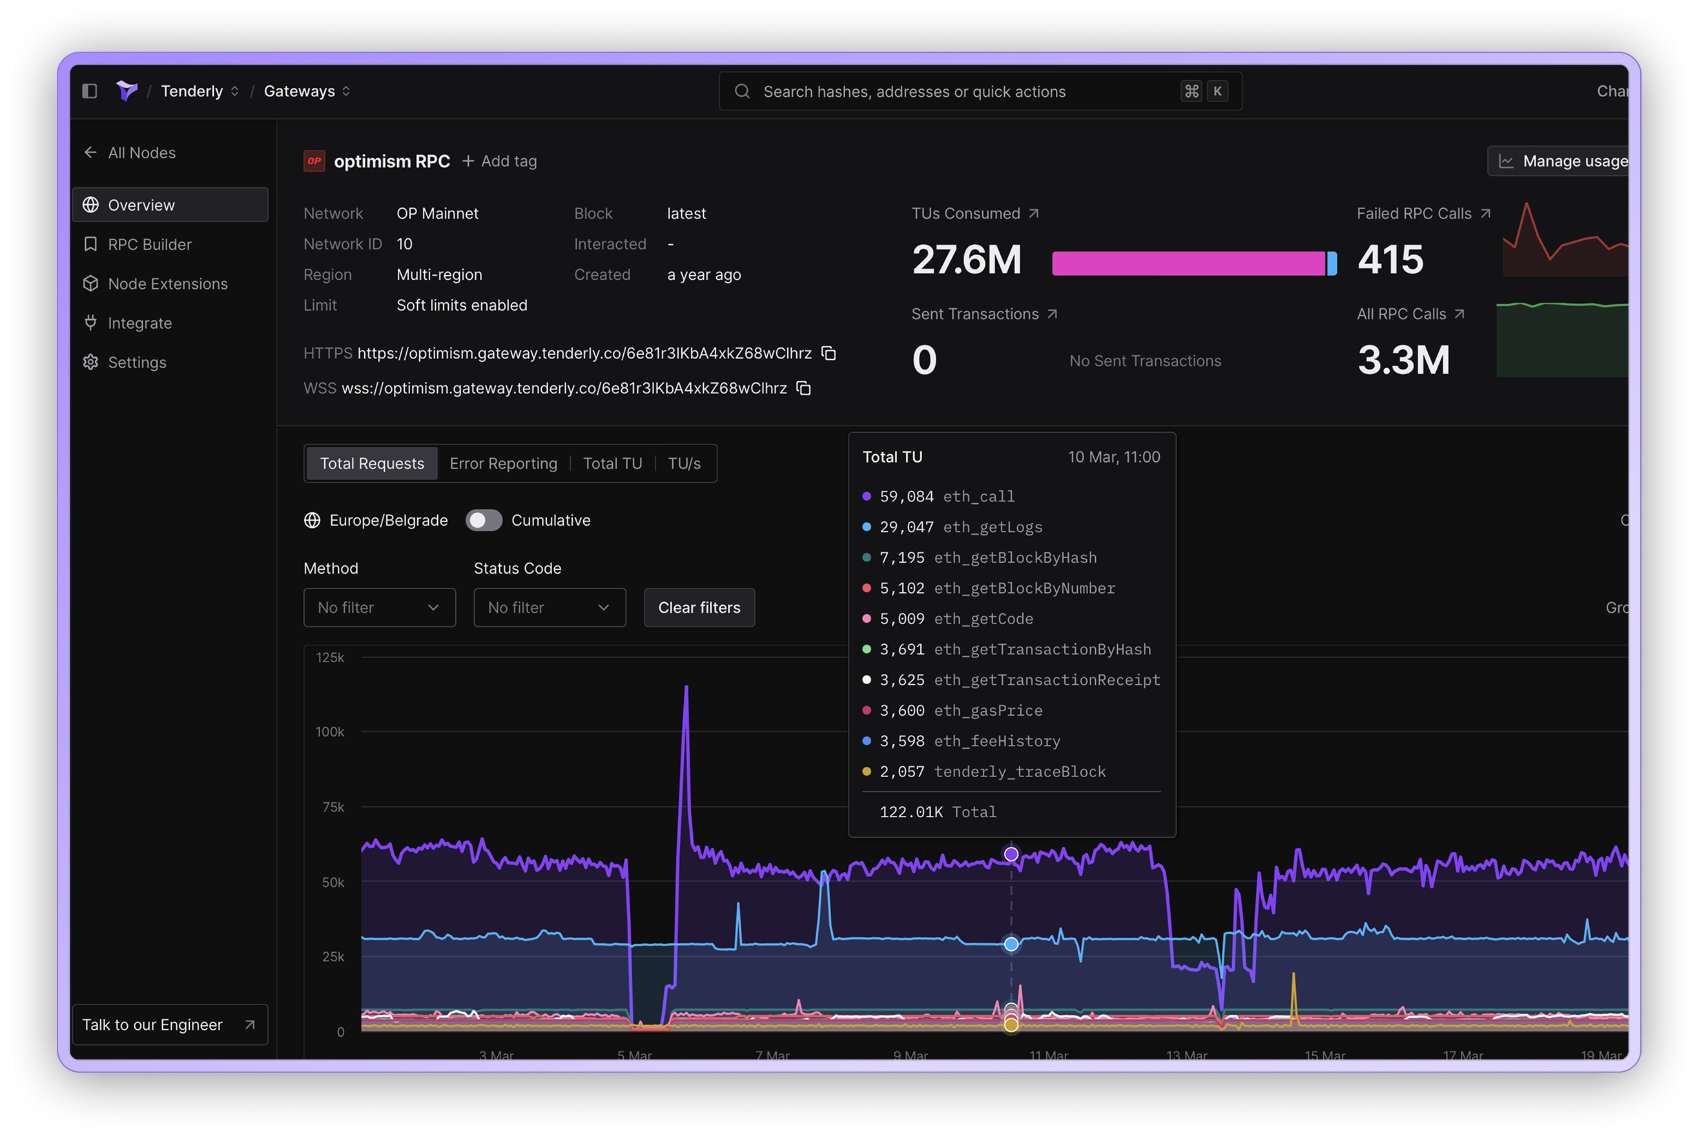Open the Method filter dropdown
The image size is (1699, 1135).
pos(379,608)
